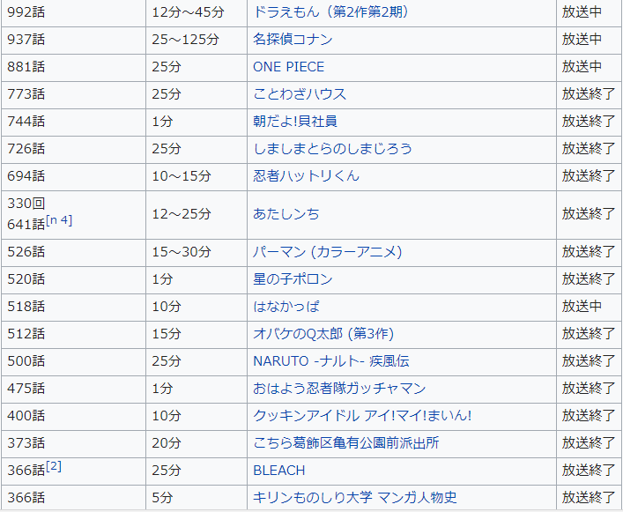Open the ドラえもん (第2作第2期) link
This screenshot has height=512, width=623.
coord(330,12)
